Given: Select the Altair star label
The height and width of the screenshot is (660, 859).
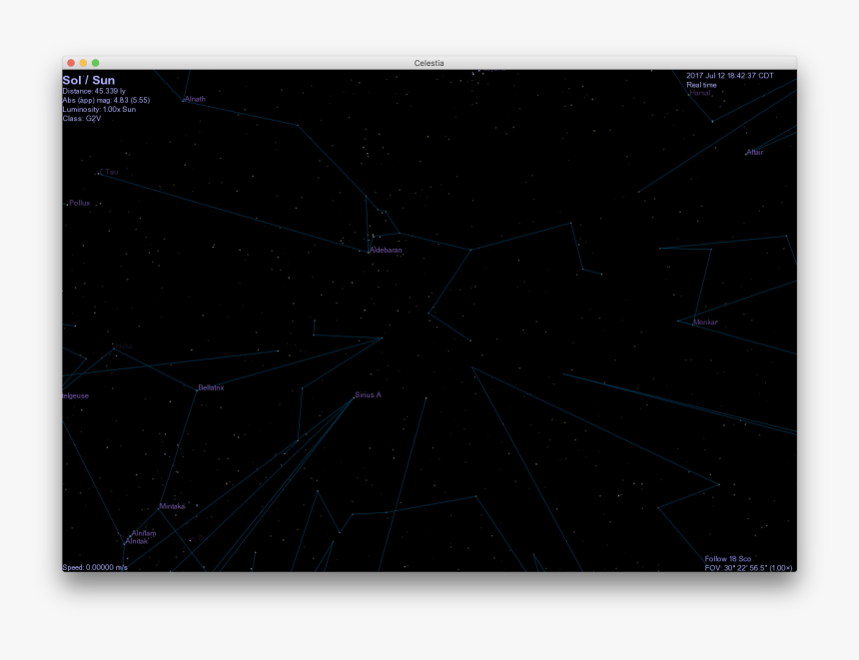Looking at the screenshot, I should point(754,152).
